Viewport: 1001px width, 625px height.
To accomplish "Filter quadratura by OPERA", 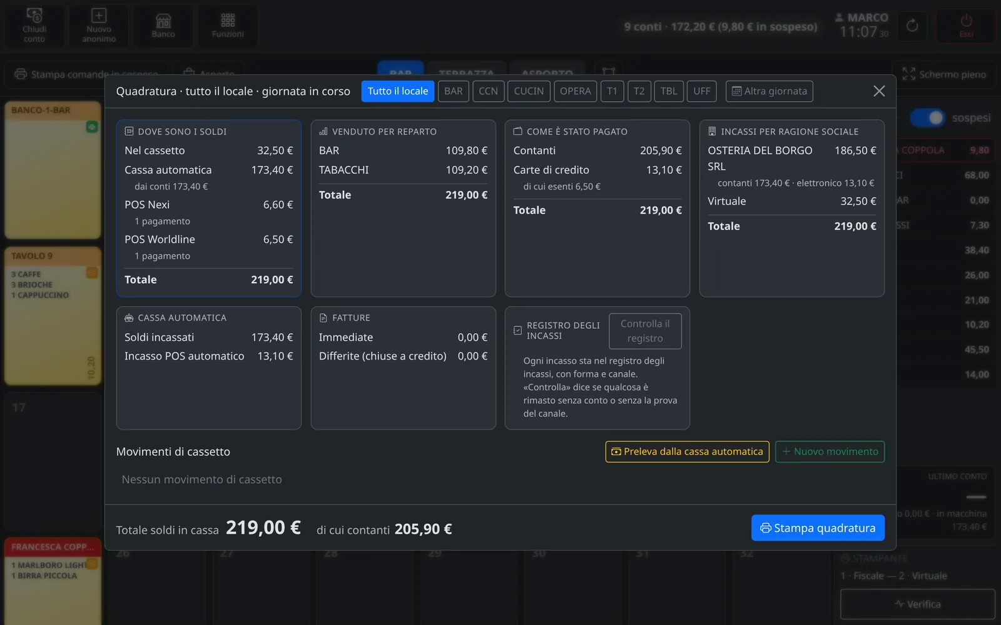I will tap(575, 91).
